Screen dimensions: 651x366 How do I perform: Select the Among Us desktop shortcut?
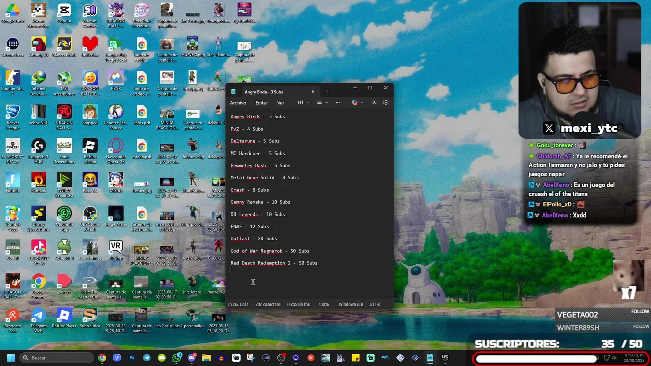39,47
